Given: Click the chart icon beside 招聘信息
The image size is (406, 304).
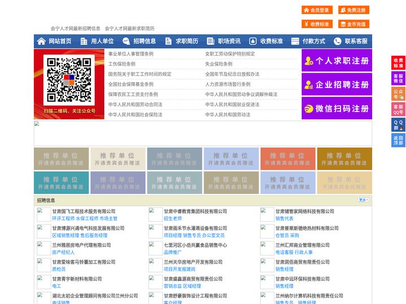Looking at the screenshot, I should click(x=126, y=41).
